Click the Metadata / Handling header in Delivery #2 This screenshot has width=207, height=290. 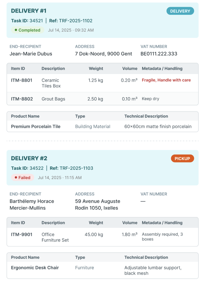pos(162,223)
